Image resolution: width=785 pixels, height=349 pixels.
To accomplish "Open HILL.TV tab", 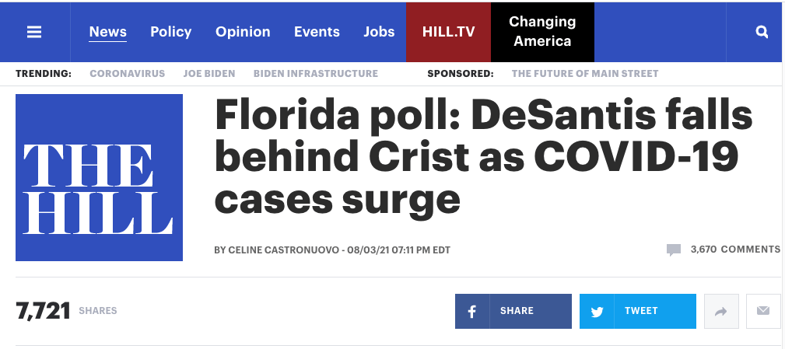I will (448, 32).
